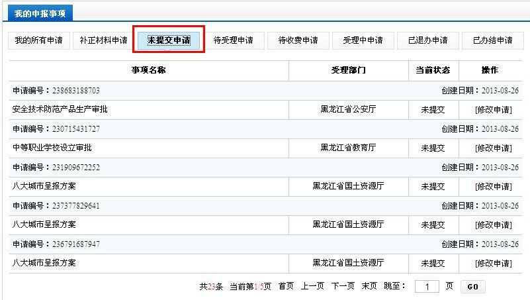The height and width of the screenshot is (300, 530).
Task: Open the 我的所有申请 tab
Action: 38,40
